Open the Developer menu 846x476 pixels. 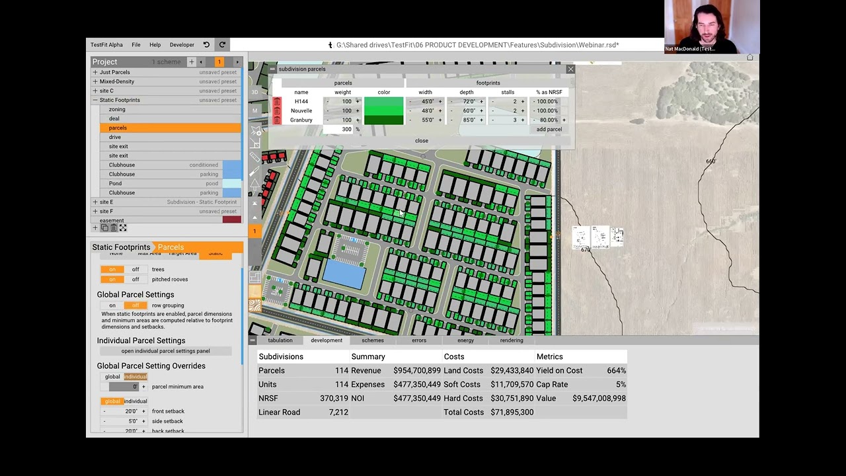(x=181, y=44)
